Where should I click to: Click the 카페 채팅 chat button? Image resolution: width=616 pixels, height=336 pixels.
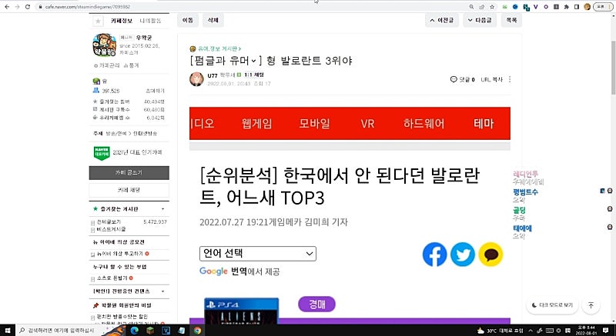(x=129, y=190)
